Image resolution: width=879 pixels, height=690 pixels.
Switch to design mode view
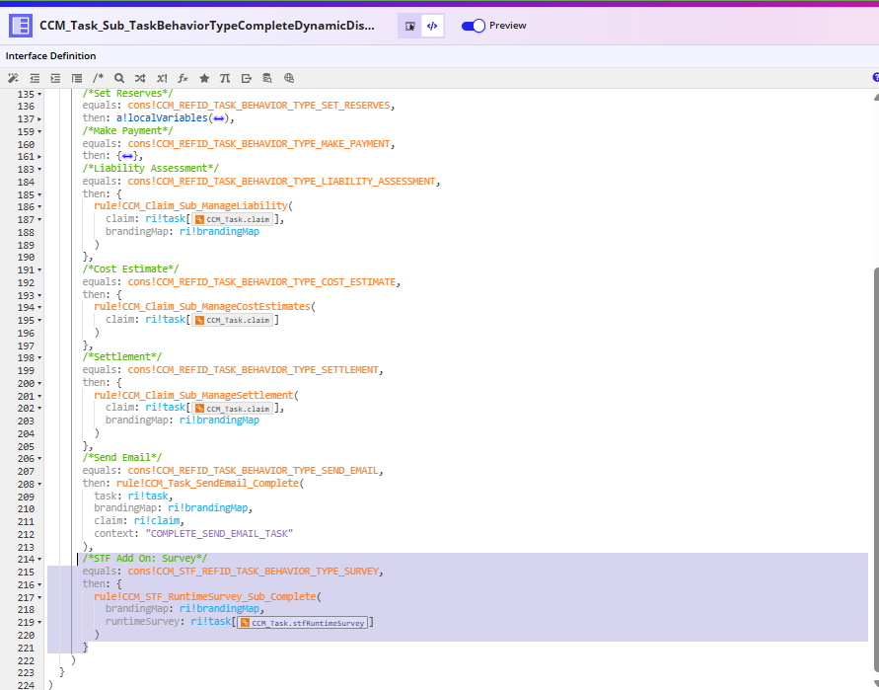point(410,26)
